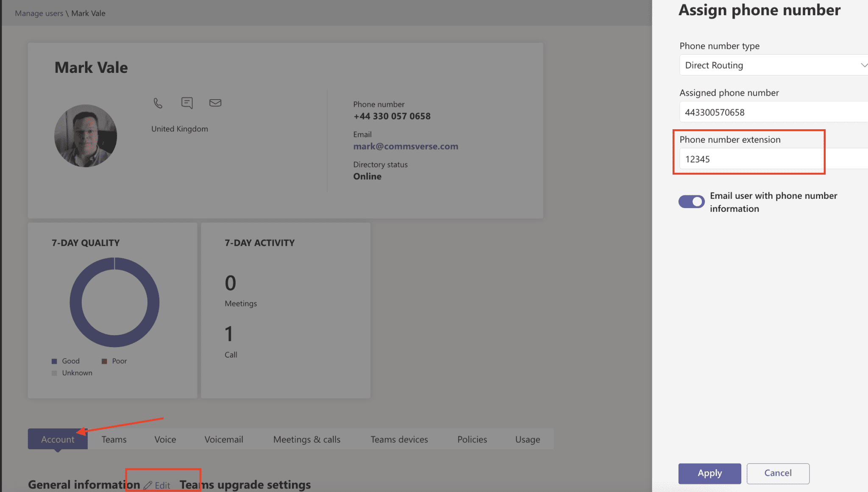Open the Meetings & calls tab

coord(306,439)
